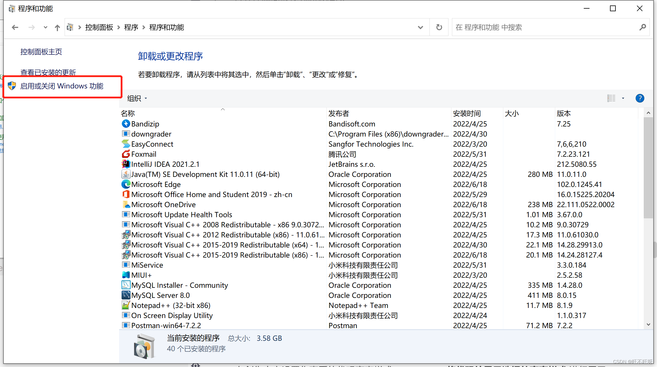This screenshot has height=367, width=657.
Task: Open 控制面板主页 link
Action: [x=41, y=52]
